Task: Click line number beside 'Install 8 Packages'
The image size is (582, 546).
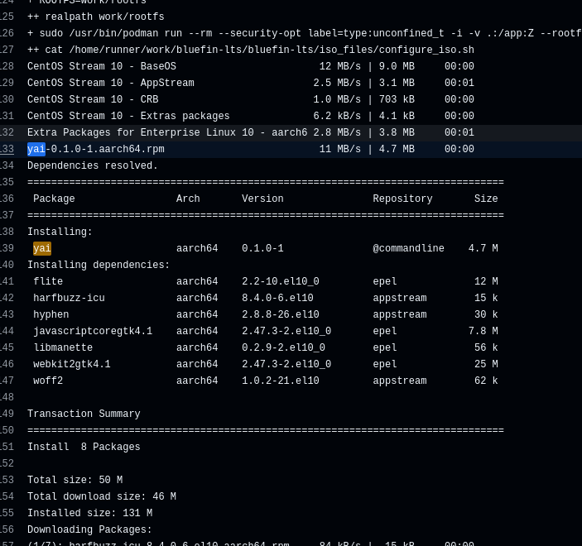Action: coord(7,448)
